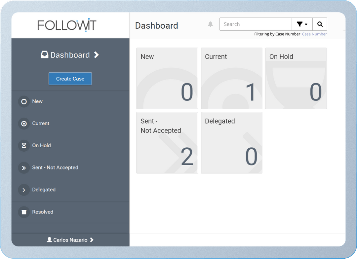Click the magnifying glass search button
This screenshot has height=259, width=357.
pos(320,24)
